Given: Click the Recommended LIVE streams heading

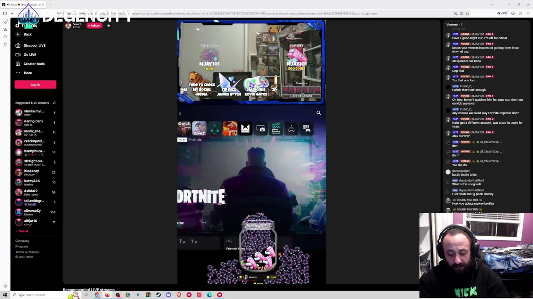Looking at the screenshot, I should 89,289.
